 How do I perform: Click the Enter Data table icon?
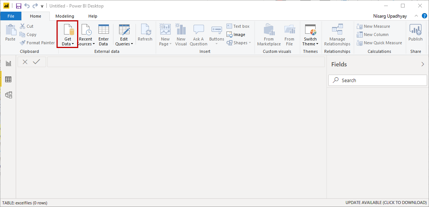[103, 30]
